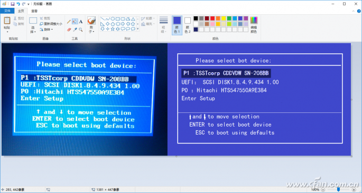
Task: Click the 裁剪 crop button
Action: pos(45,18)
